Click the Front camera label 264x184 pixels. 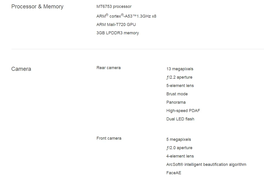coord(109,138)
